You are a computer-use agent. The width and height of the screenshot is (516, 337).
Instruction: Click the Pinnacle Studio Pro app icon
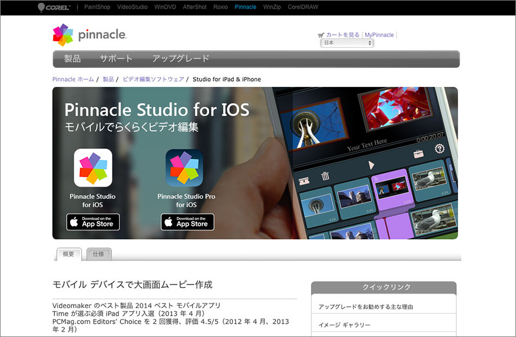click(x=184, y=168)
